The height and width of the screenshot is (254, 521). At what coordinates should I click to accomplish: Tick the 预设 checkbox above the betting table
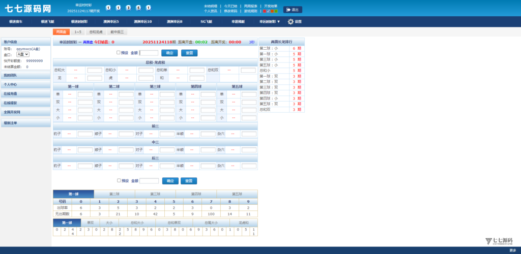[x=118, y=52]
